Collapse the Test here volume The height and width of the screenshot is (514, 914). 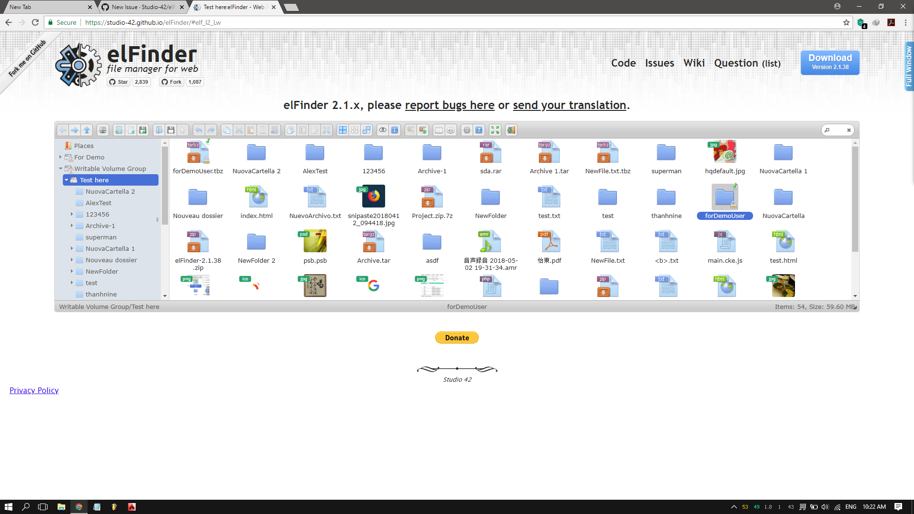(x=67, y=180)
